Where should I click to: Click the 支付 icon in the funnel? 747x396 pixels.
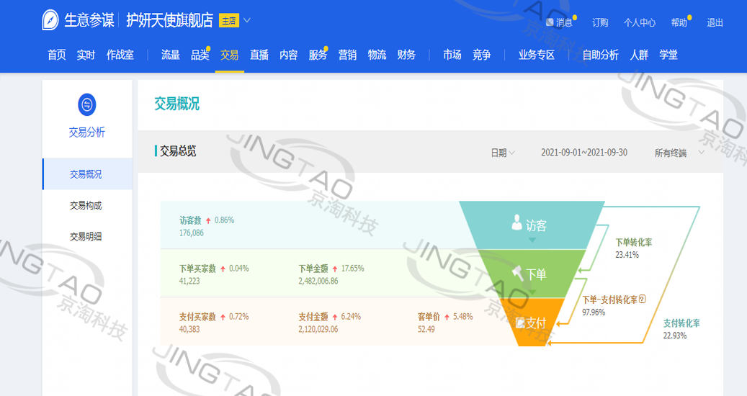click(x=520, y=323)
